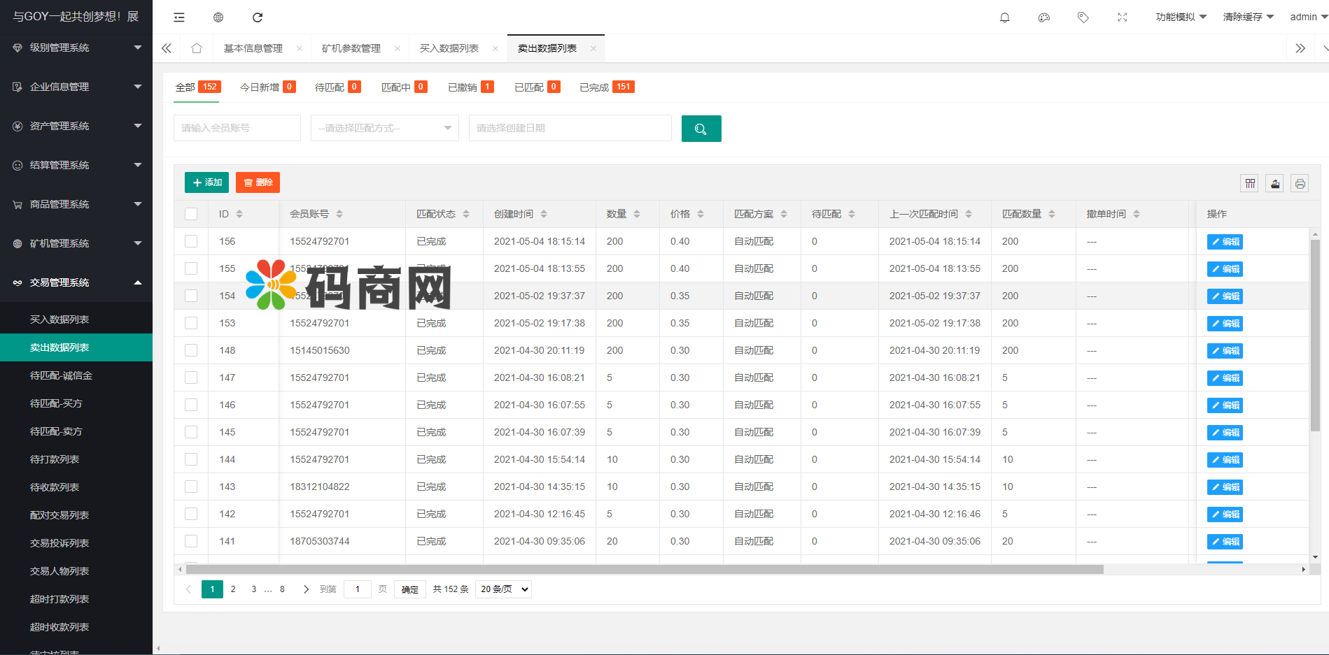This screenshot has height=655, width=1329.
Task: Print the table using the printer icon
Action: tap(1300, 182)
